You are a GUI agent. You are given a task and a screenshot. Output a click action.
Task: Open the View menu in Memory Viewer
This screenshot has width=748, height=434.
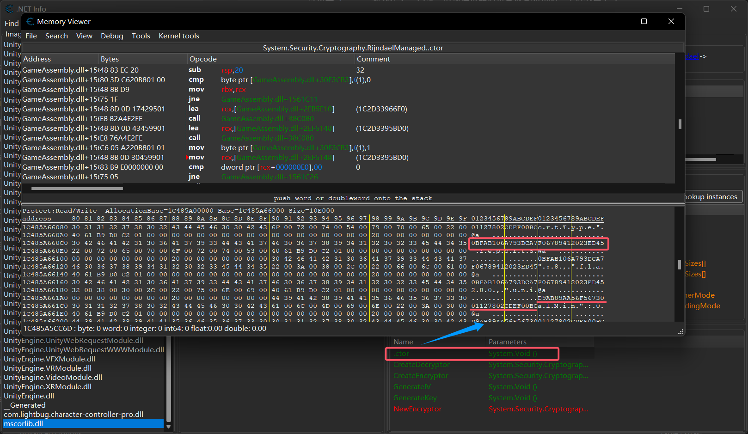[84, 36]
